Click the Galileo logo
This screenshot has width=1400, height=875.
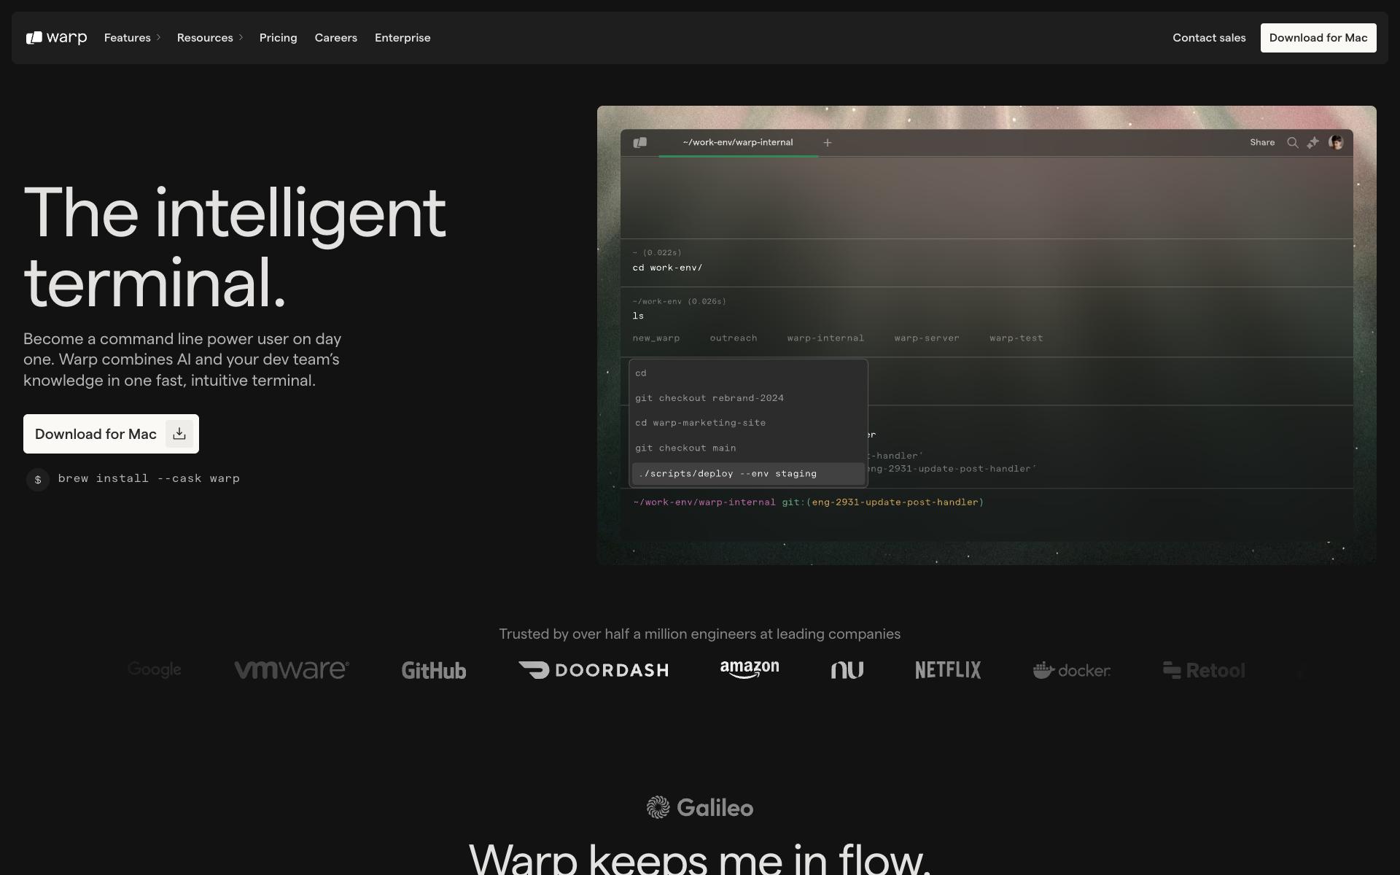click(x=700, y=807)
